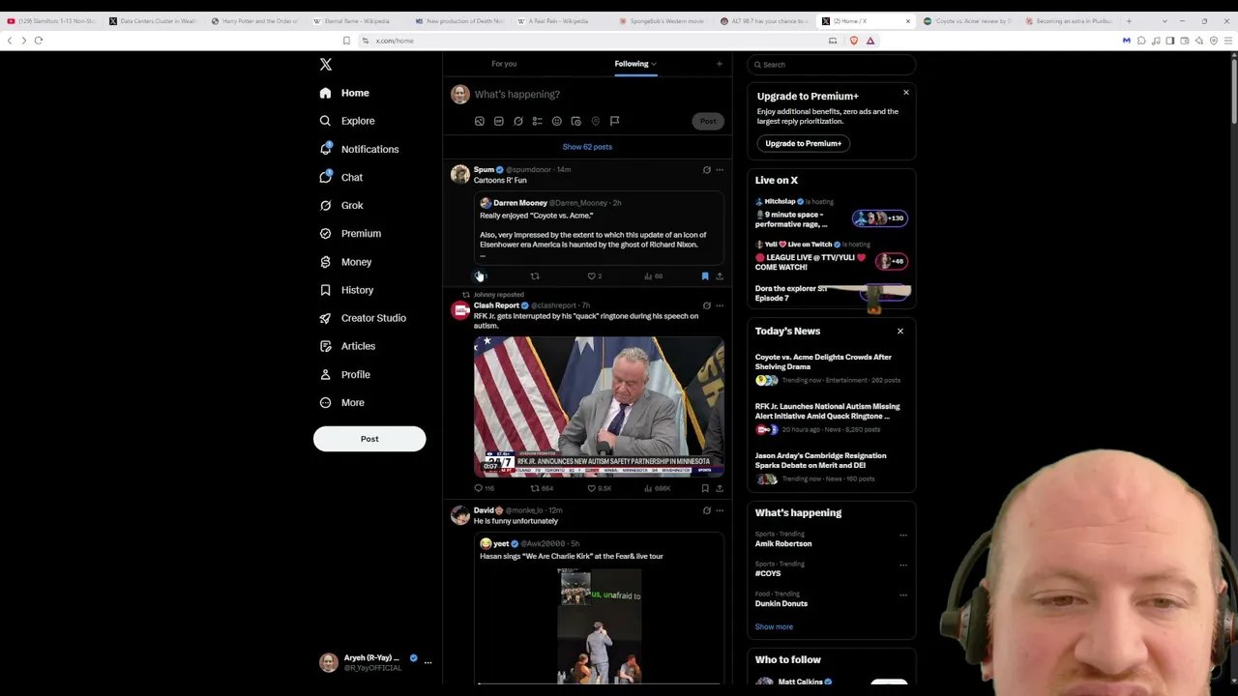Open Grok action on Spum's post
Viewport: 1238px width, 696px height.
(x=706, y=170)
